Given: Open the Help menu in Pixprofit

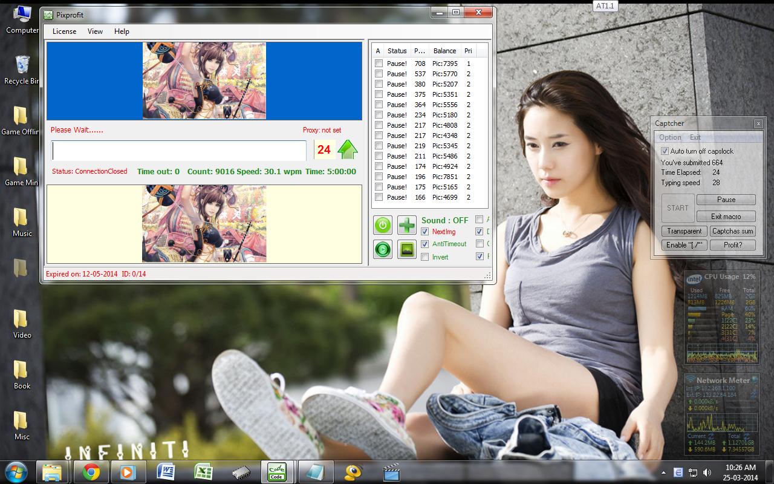Looking at the screenshot, I should tap(122, 31).
